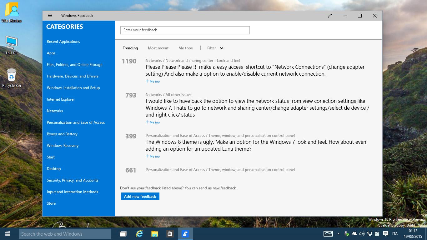427x240 pixels.
Task: Select the Desktop category
Action: click(54, 169)
